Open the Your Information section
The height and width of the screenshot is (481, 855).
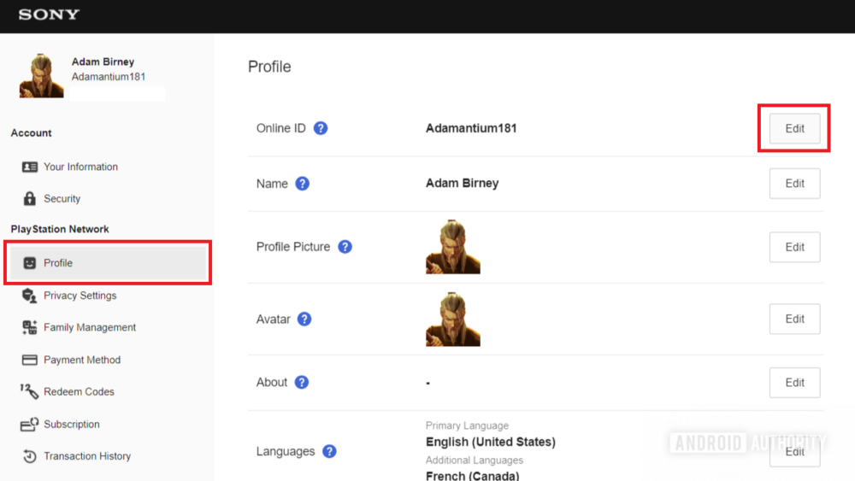(x=80, y=167)
